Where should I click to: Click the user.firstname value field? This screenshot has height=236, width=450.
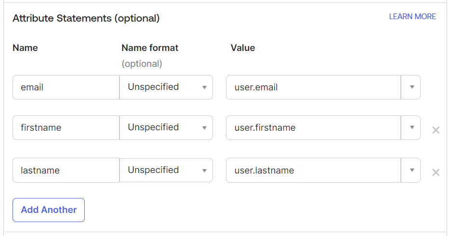[x=313, y=127]
